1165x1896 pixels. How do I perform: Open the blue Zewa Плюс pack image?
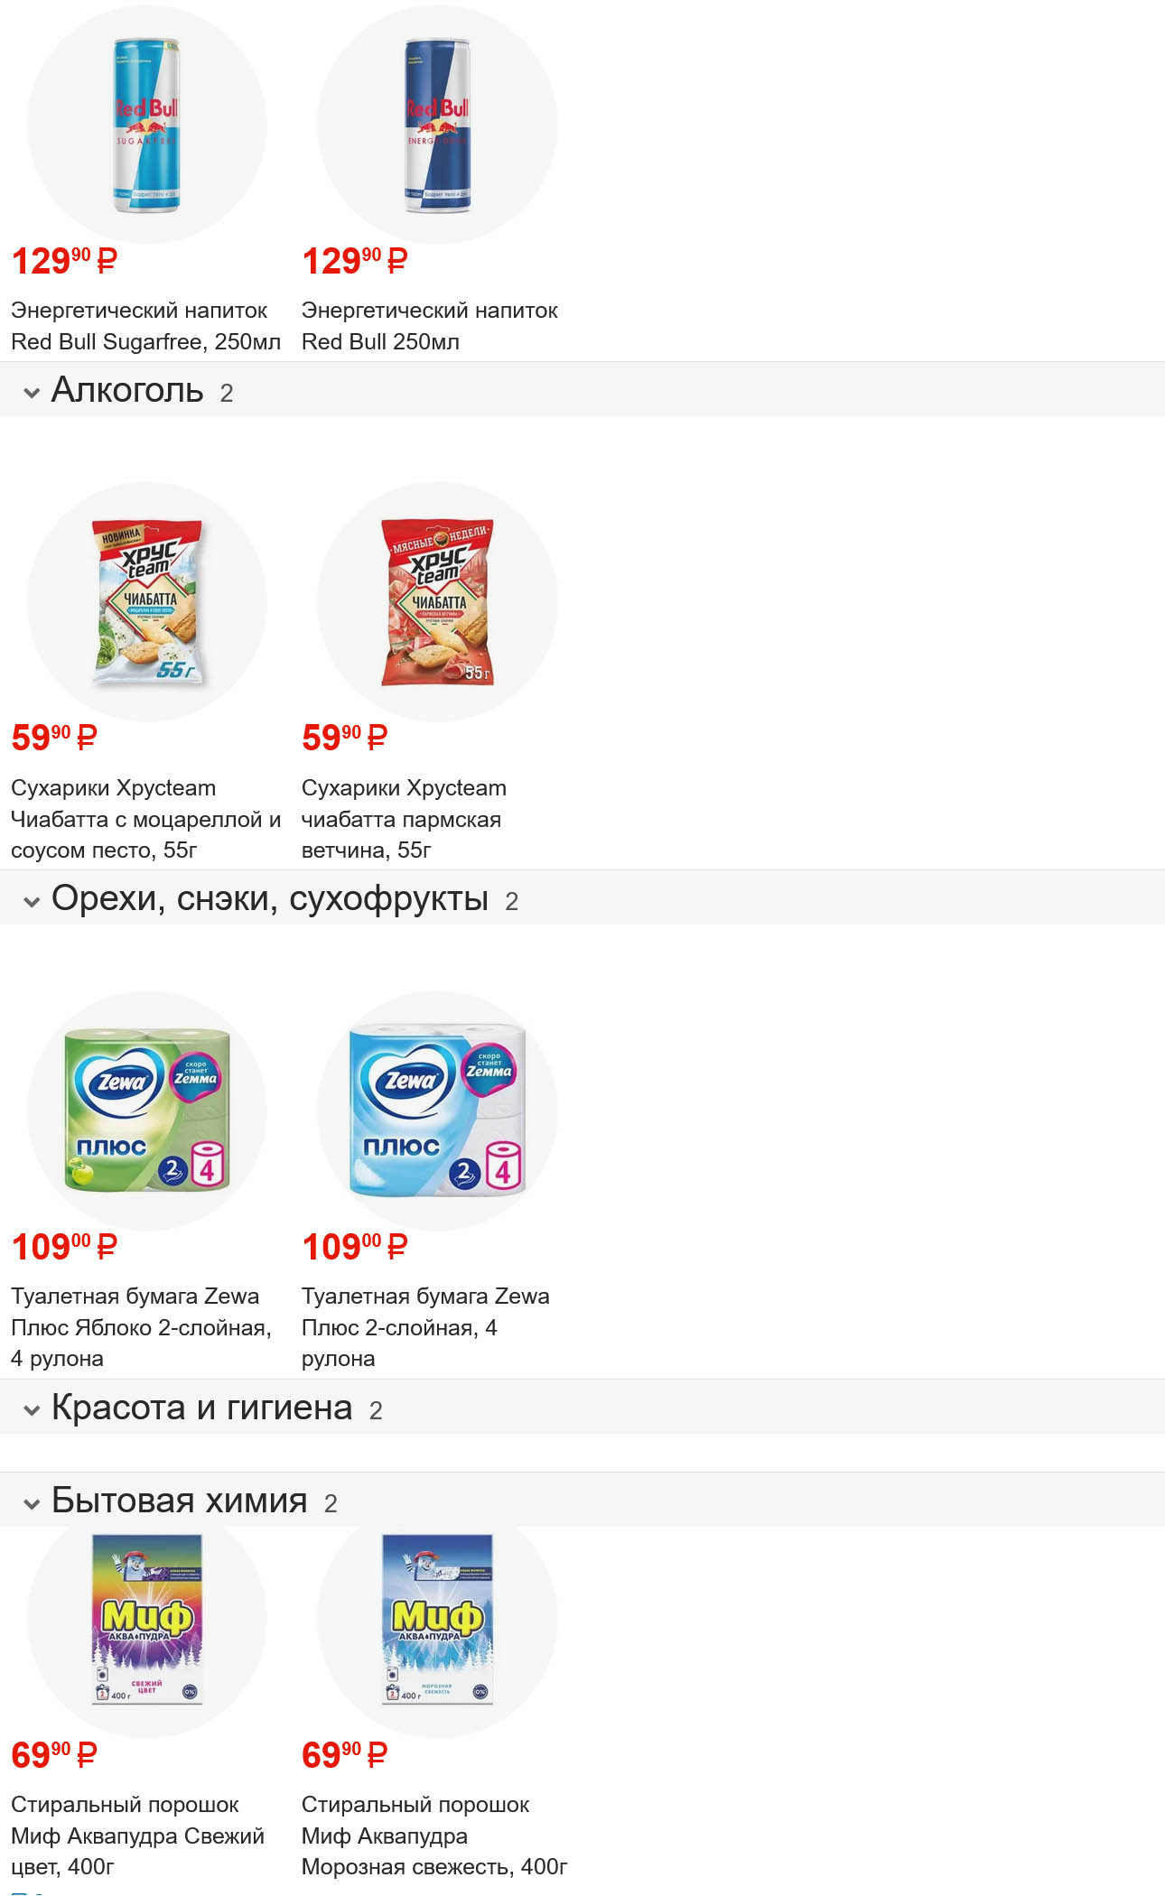tap(437, 1111)
